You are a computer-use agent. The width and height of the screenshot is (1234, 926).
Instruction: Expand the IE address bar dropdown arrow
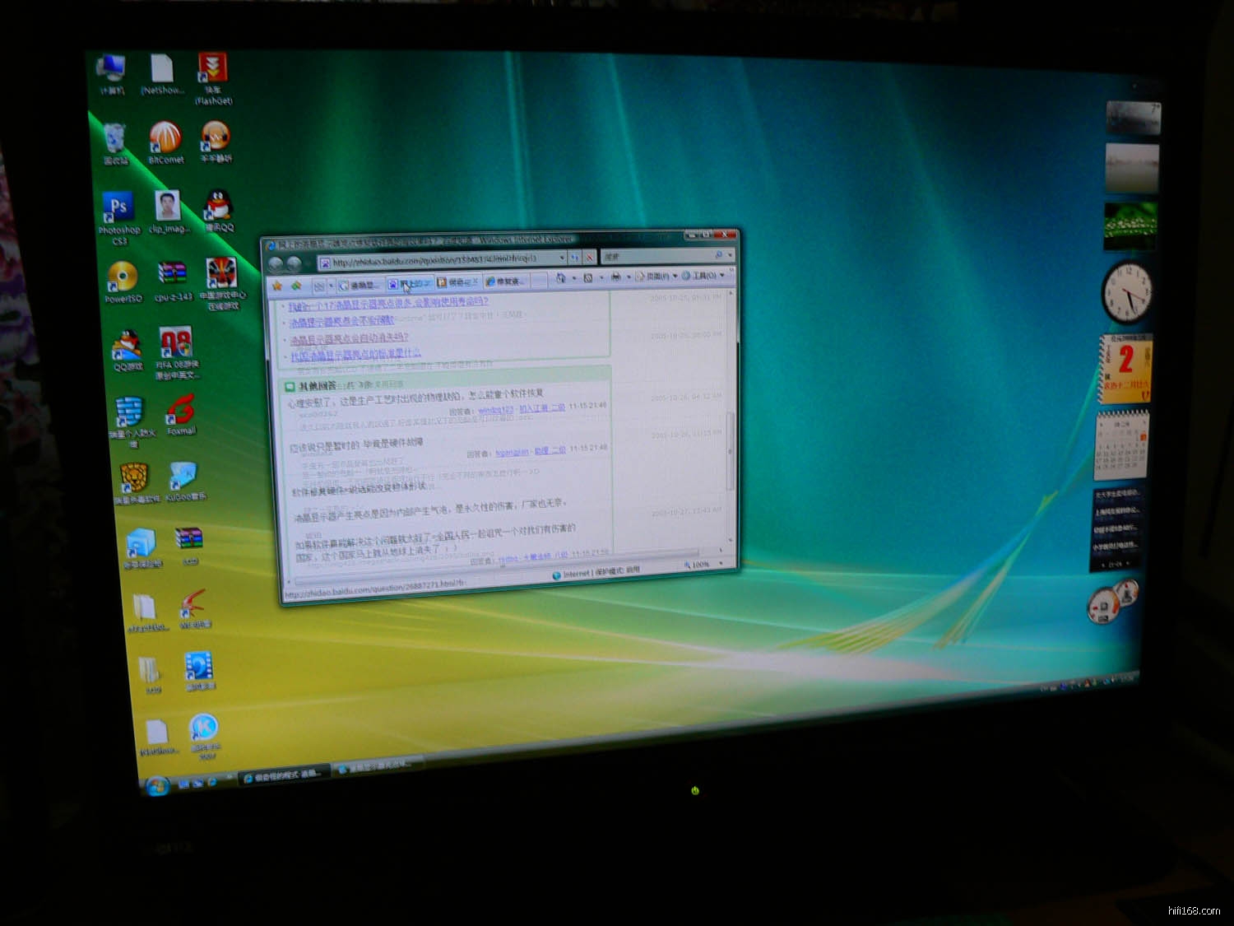(x=561, y=258)
